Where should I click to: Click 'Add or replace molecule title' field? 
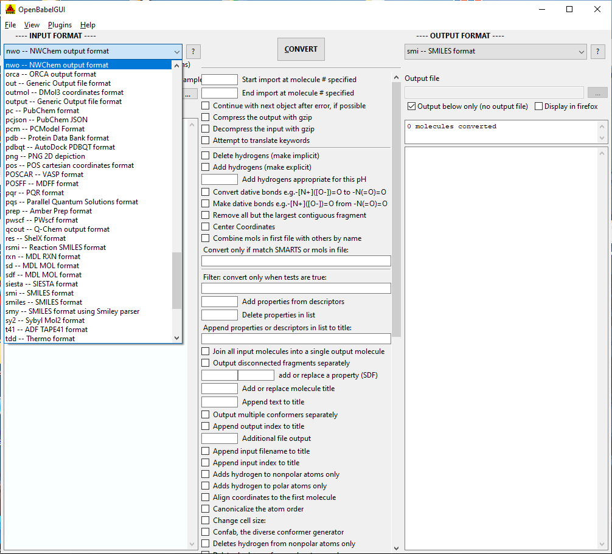[x=220, y=389]
